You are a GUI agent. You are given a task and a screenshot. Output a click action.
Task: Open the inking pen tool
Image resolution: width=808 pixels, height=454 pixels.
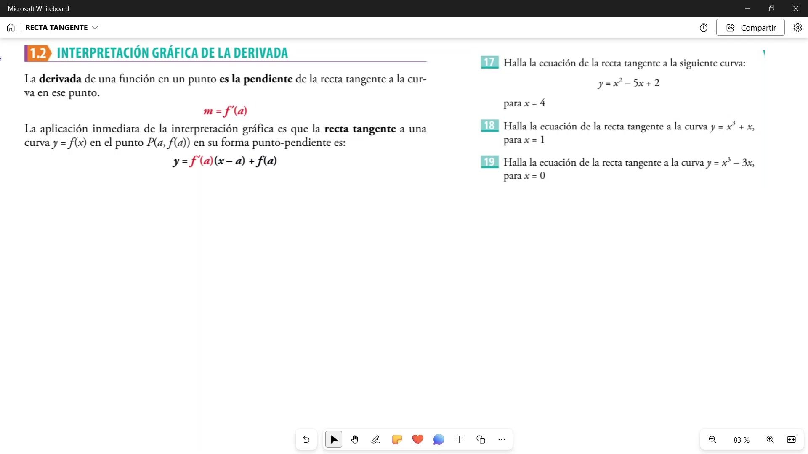pyautogui.click(x=375, y=440)
